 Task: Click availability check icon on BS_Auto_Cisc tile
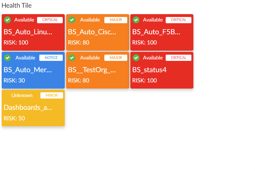[72, 20]
